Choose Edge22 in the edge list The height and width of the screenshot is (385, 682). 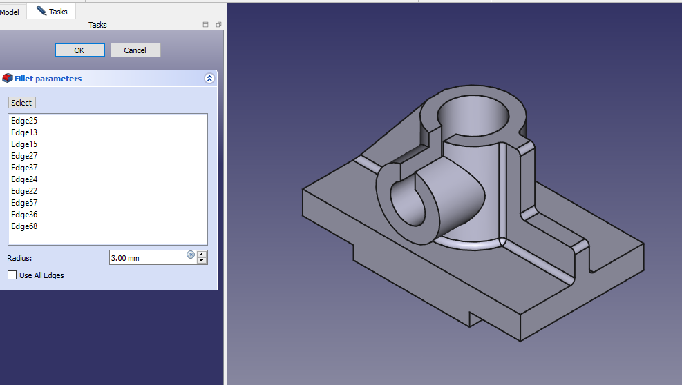24,191
